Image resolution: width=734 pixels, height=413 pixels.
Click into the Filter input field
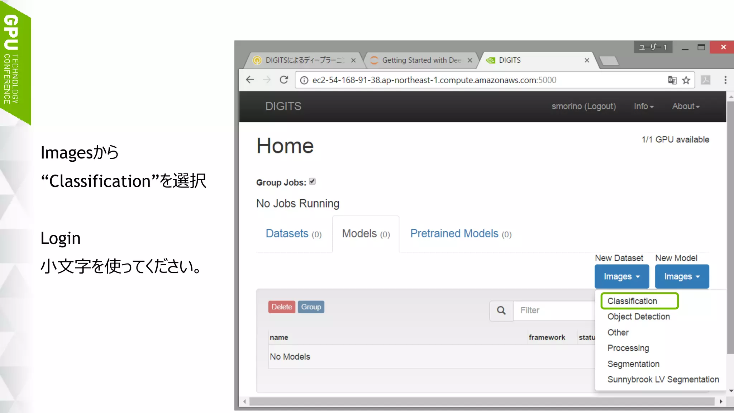(554, 310)
